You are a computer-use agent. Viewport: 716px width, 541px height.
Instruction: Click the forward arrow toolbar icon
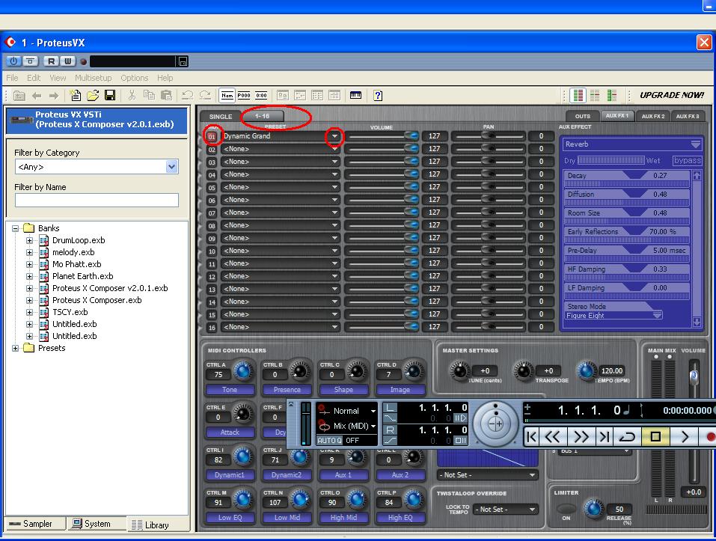tap(54, 96)
